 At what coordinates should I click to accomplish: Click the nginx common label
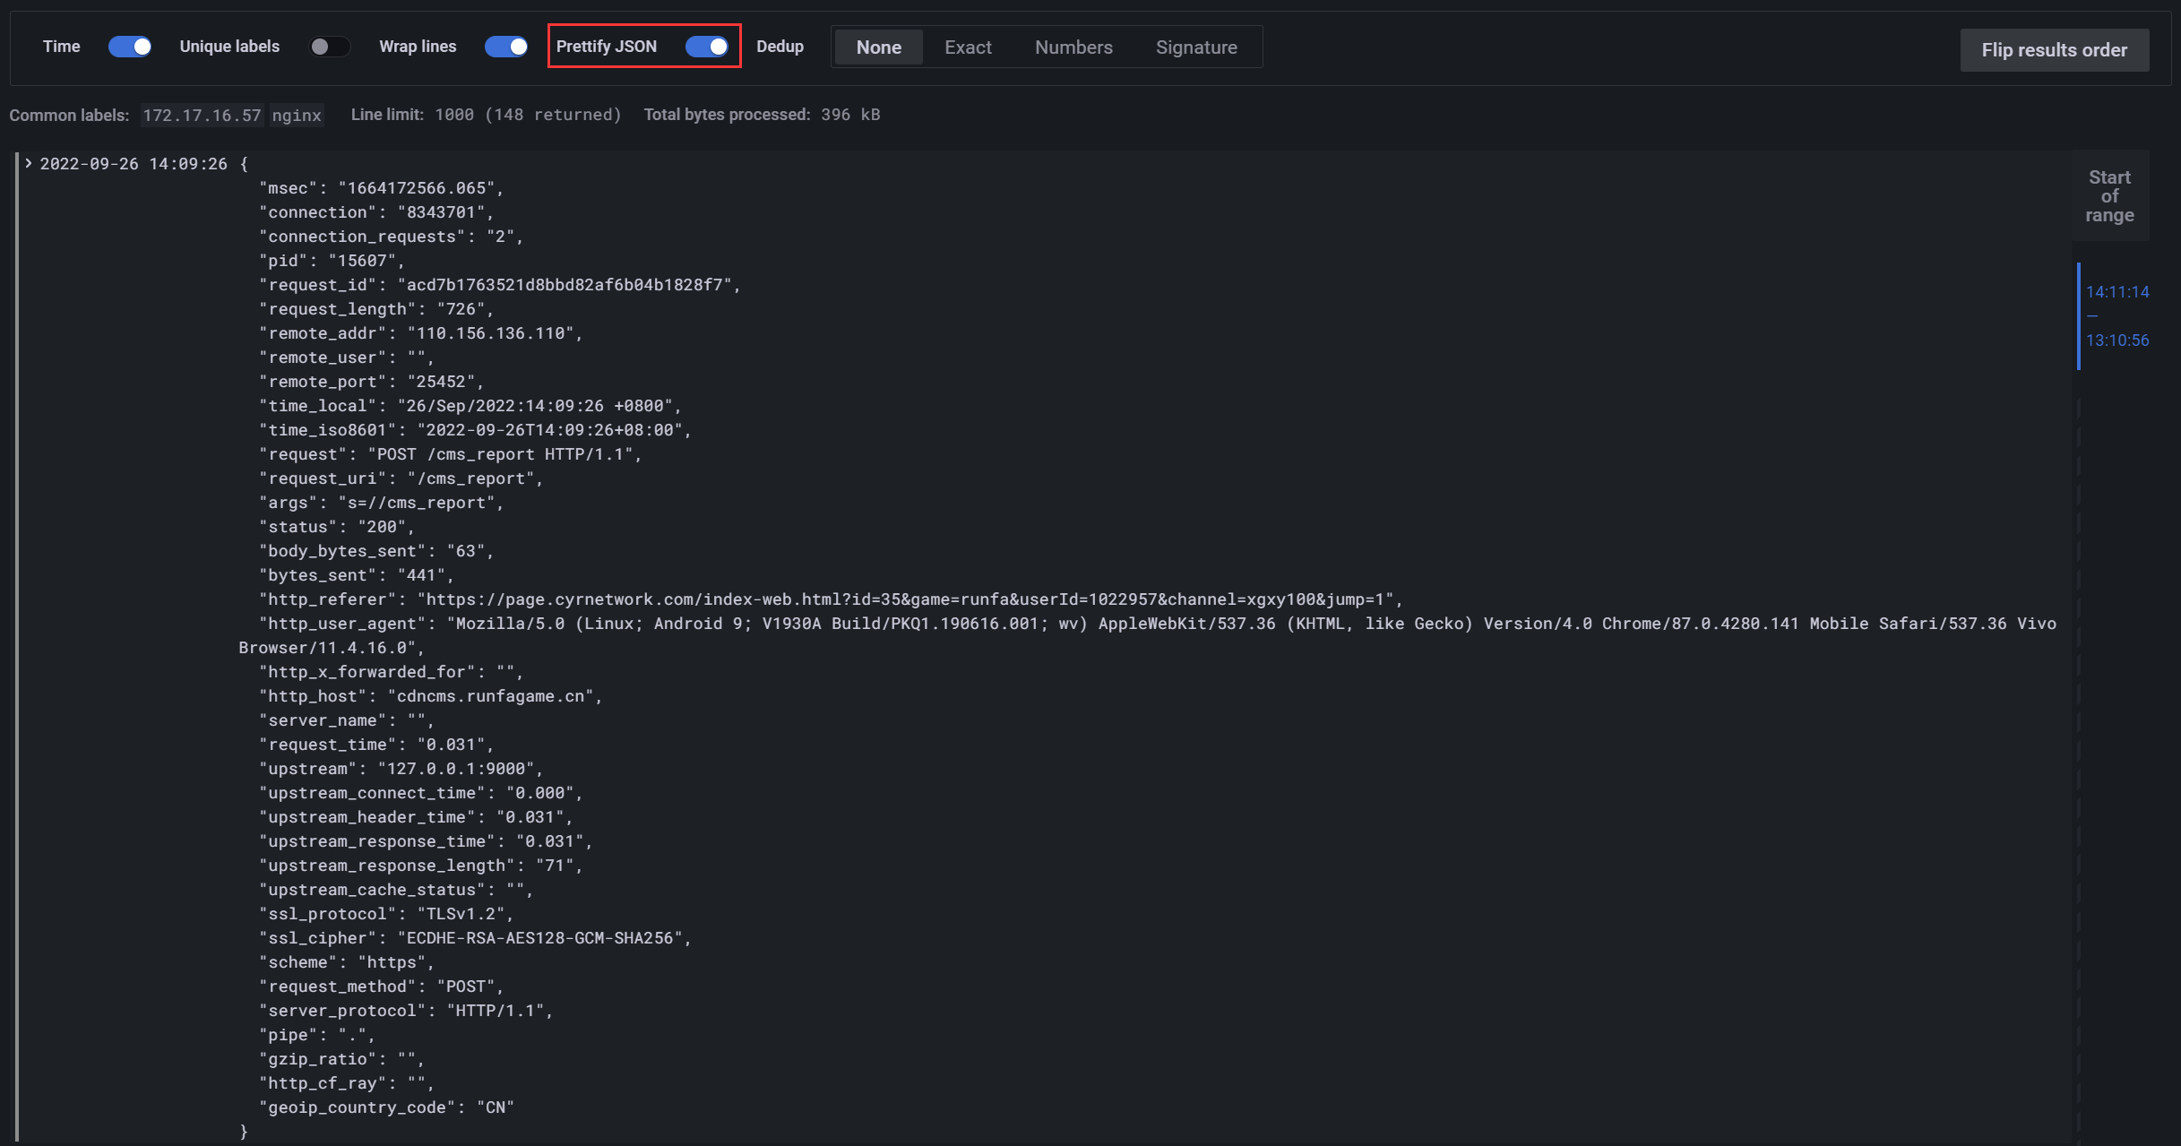pyautogui.click(x=297, y=115)
